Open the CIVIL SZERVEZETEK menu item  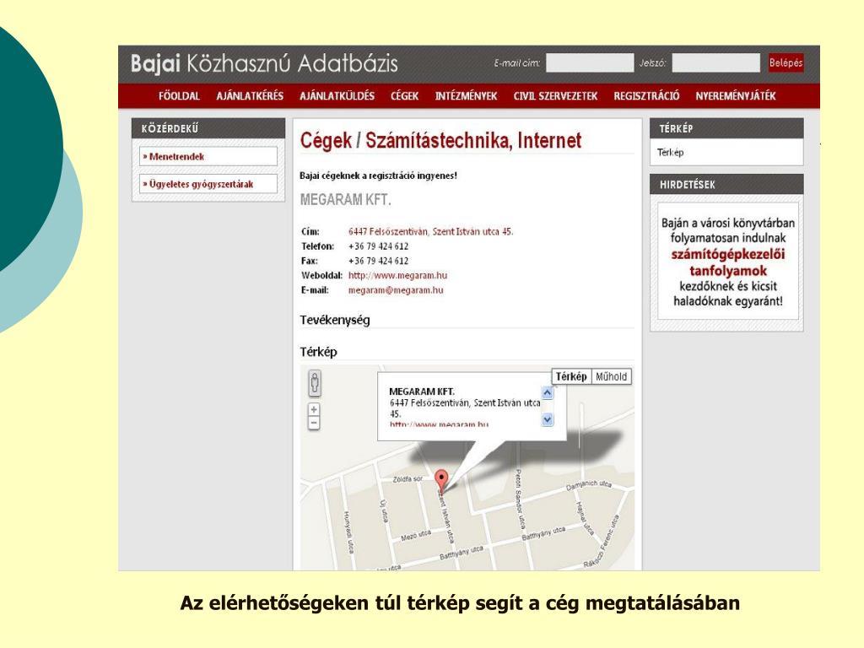[x=555, y=96]
